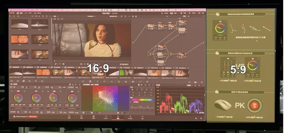Open viewer options three-dot menu

(x=129, y=16)
